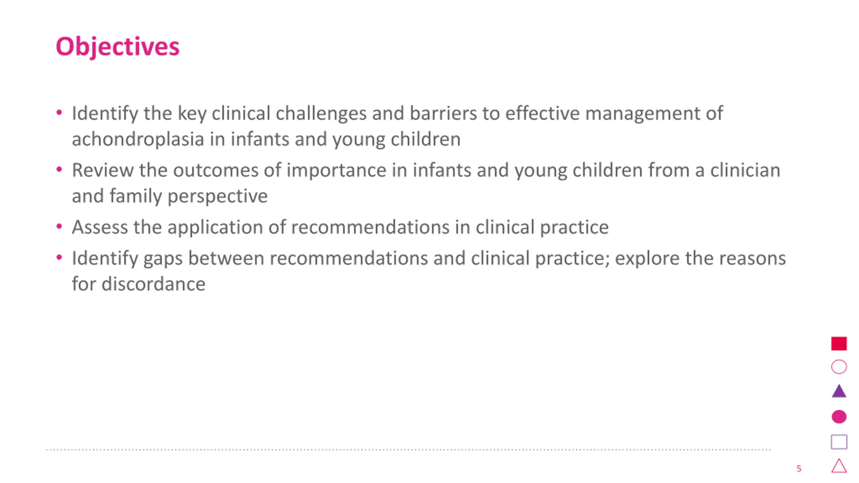Select the bullet starting 'Review the outcomes'
This screenshot has width=859, height=483.
tap(426, 183)
